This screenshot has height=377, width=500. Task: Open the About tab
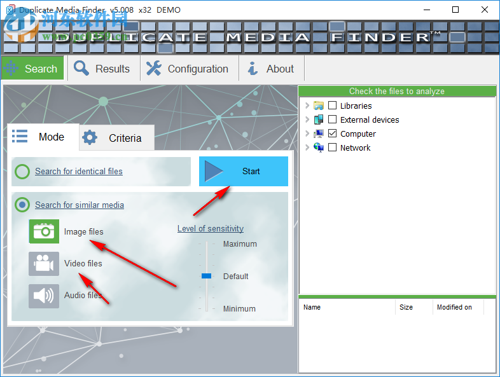pyautogui.click(x=272, y=68)
